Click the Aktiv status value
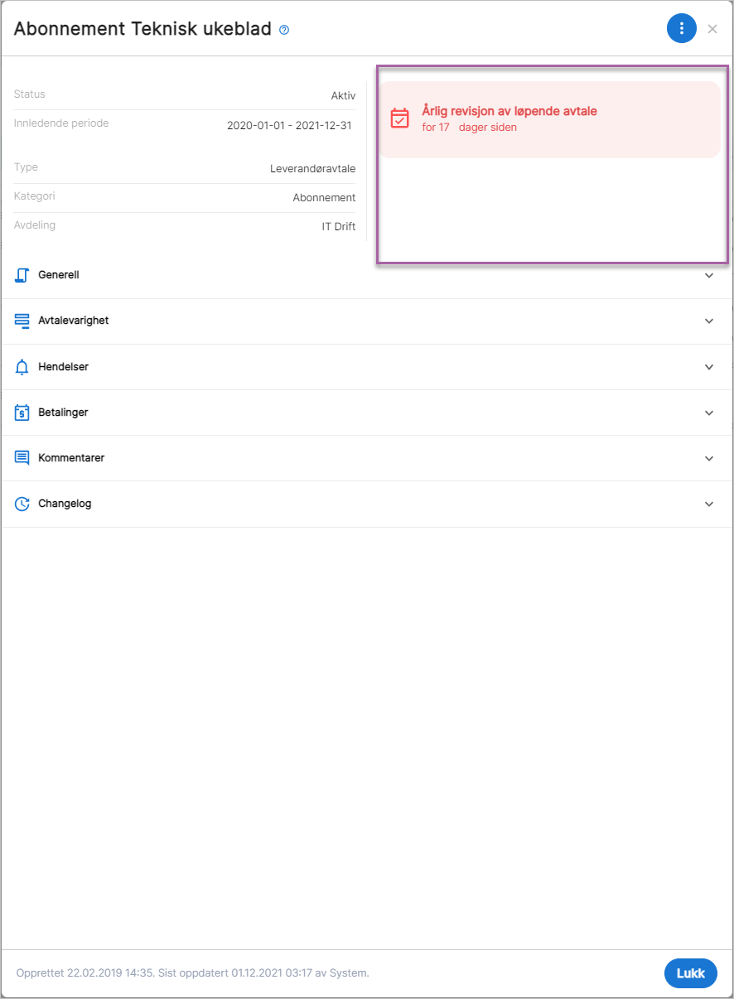This screenshot has width=734, height=999. pos(343,96)
